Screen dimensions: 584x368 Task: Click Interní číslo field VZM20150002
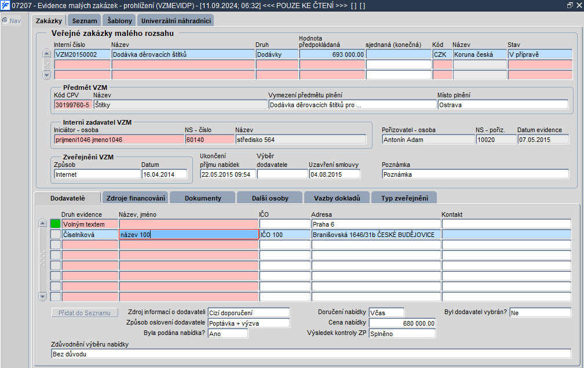click(x=82, y=54)
